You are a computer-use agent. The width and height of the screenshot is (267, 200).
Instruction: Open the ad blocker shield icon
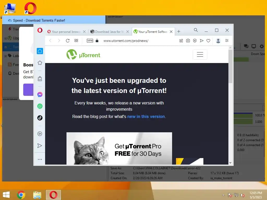tap(195, 41)
